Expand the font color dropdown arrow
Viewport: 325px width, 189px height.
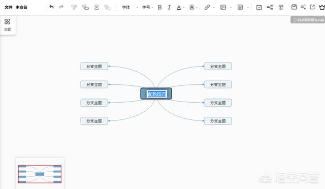[x=184, y=8]
